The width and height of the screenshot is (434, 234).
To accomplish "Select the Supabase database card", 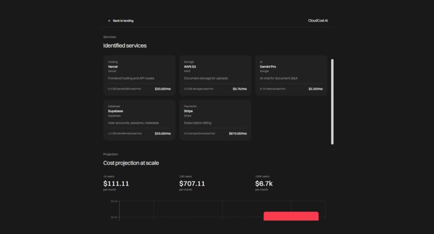I will tap(139, 120).
